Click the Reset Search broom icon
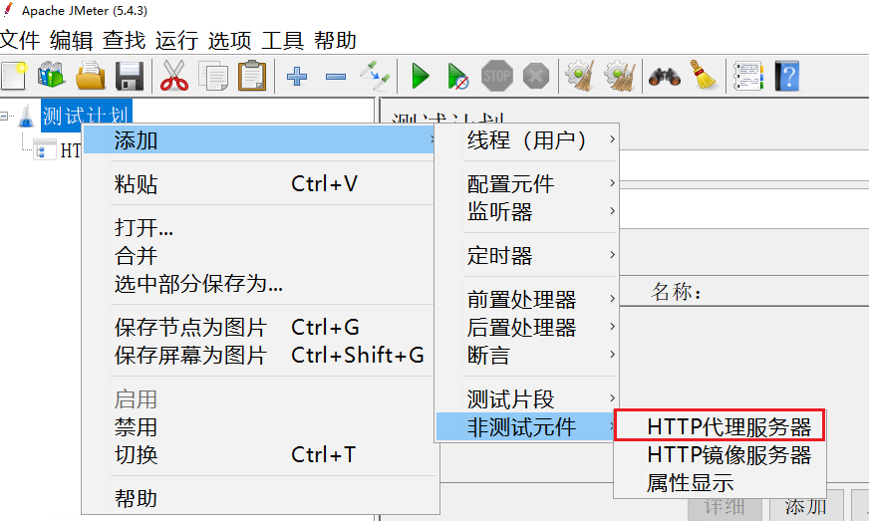This screenshot has height=521, width=869. coord(704,75)
